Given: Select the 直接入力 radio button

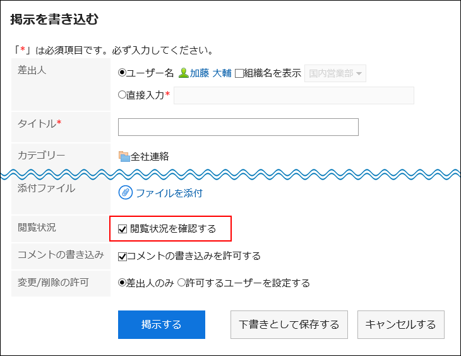Looking at the screenshot, I should click(x=122, y=95).
